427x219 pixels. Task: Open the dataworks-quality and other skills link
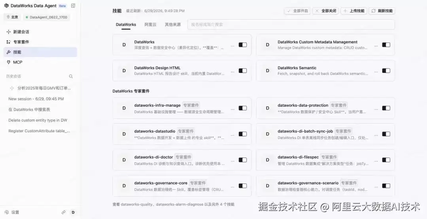pyautogui.click(x=173, y=204)
